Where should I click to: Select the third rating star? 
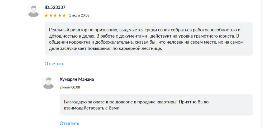click(55, 16)
